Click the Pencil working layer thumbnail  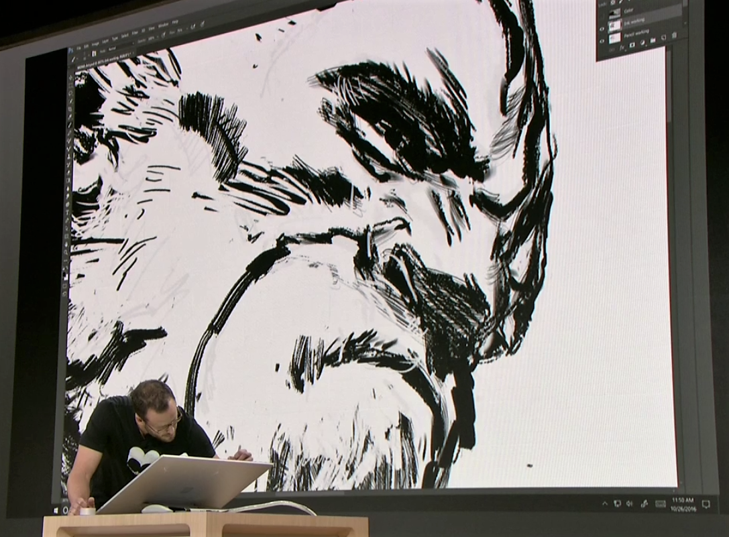[x=614, y=38]
